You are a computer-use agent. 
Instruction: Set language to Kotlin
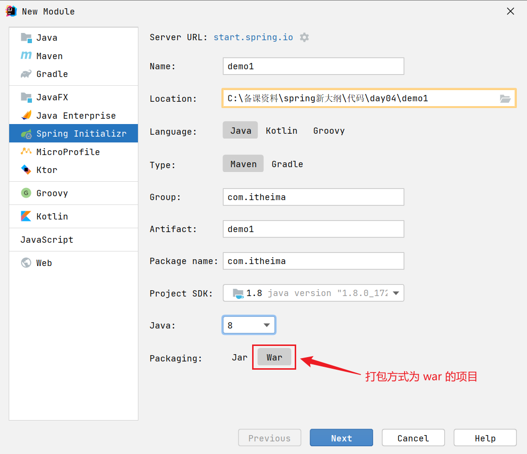click(x=281, y=131)
